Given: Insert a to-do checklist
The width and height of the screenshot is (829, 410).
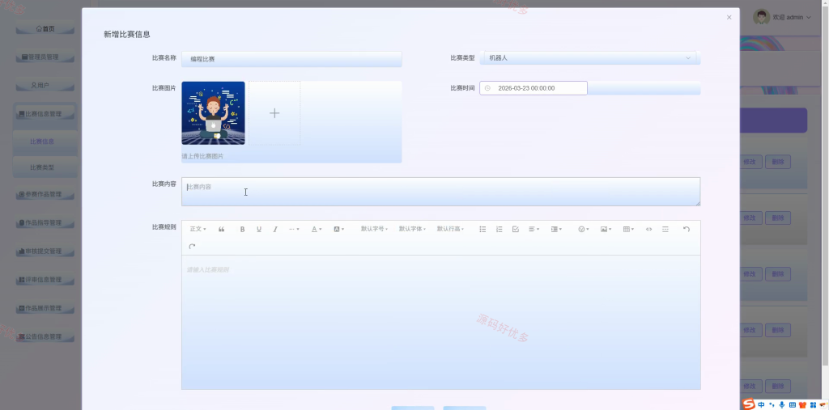Looking at the screenshot, I should 516,230.
